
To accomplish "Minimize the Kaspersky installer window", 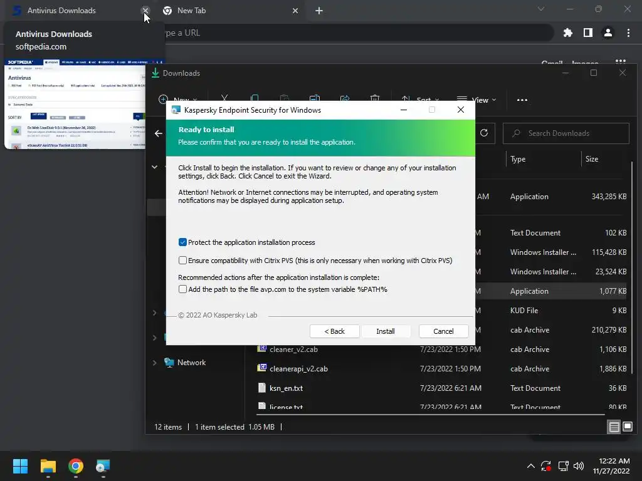I will (404, 110).
